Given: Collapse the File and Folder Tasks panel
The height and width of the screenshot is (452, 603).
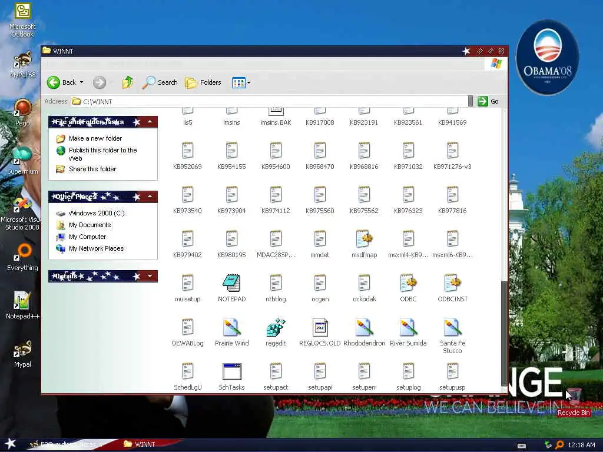Looking at the screenshot, I should tap(150, 122).
